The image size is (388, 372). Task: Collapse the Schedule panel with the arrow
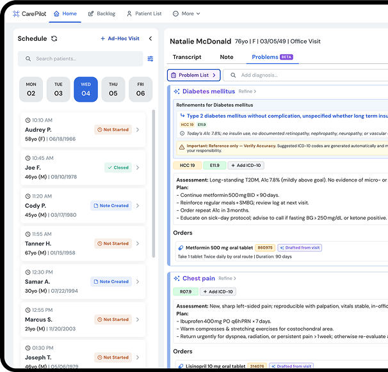(150, 38)
